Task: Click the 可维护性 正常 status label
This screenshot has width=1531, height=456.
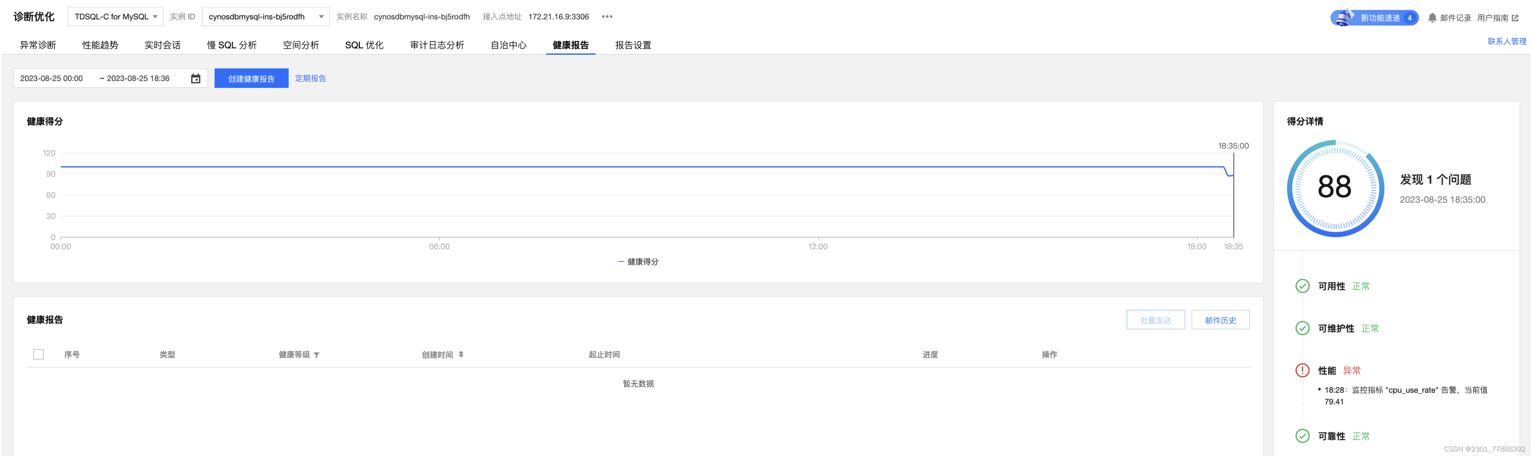Action: click(x=1349, y=328)
